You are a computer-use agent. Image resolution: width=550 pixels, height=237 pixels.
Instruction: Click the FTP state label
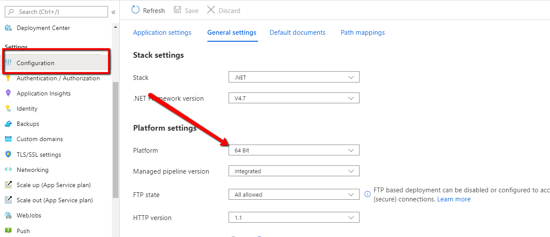(146, 195)
